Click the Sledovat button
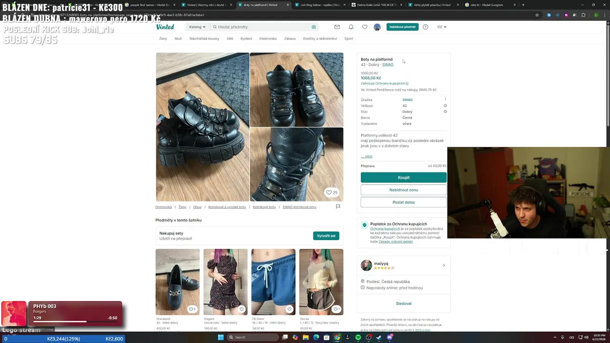The width and height of the screenshot is (610, 343). point(404,303)
